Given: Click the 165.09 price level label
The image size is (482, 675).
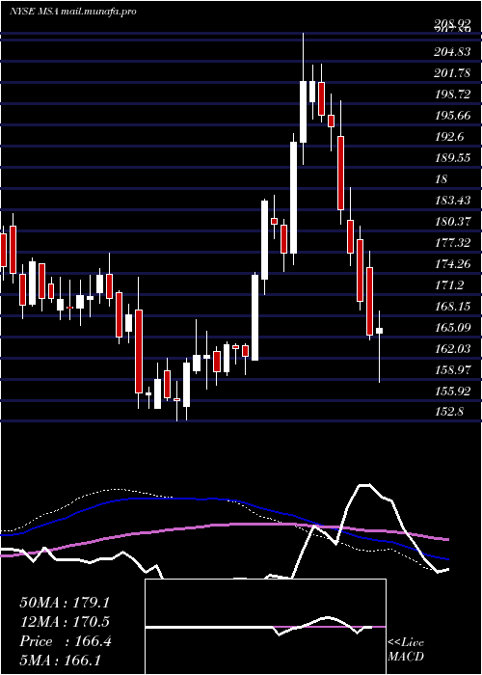Looking at the screenshot, I should pos(452,327).
